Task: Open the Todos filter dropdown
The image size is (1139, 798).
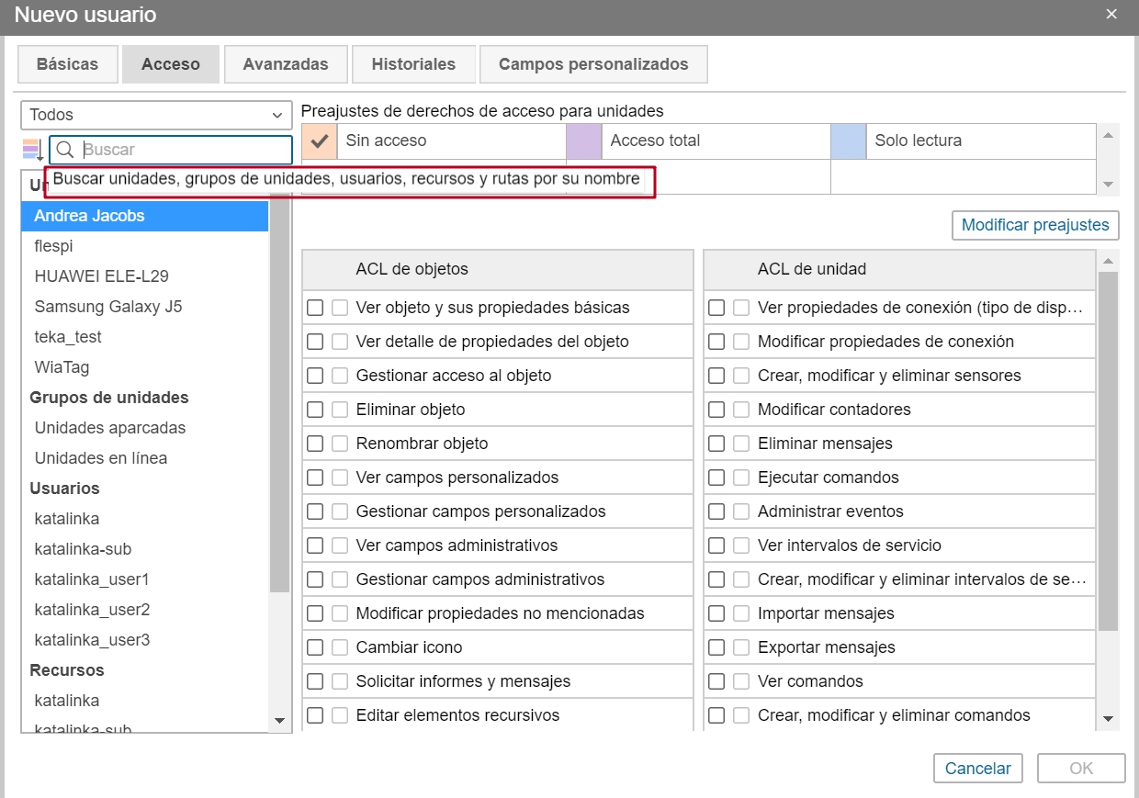Action: [x=155, y=115]
